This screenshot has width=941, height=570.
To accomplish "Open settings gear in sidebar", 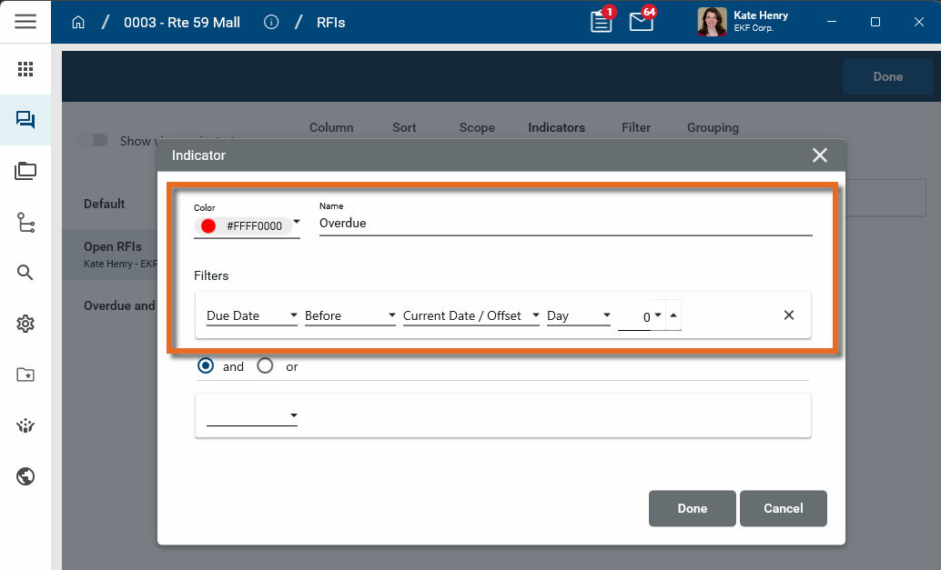I will (25, 324).
